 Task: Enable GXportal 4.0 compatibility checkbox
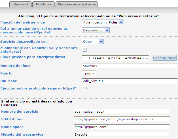coord(84,50)
